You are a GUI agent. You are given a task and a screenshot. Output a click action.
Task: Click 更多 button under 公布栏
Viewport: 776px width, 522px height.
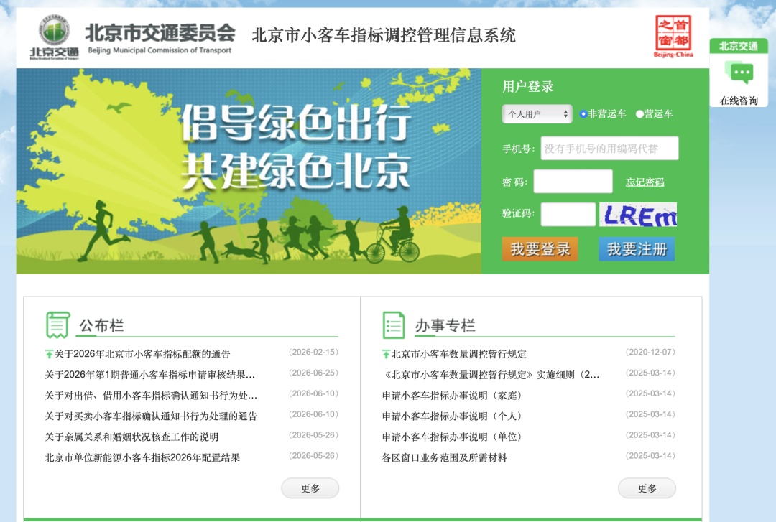click(310, 488)
